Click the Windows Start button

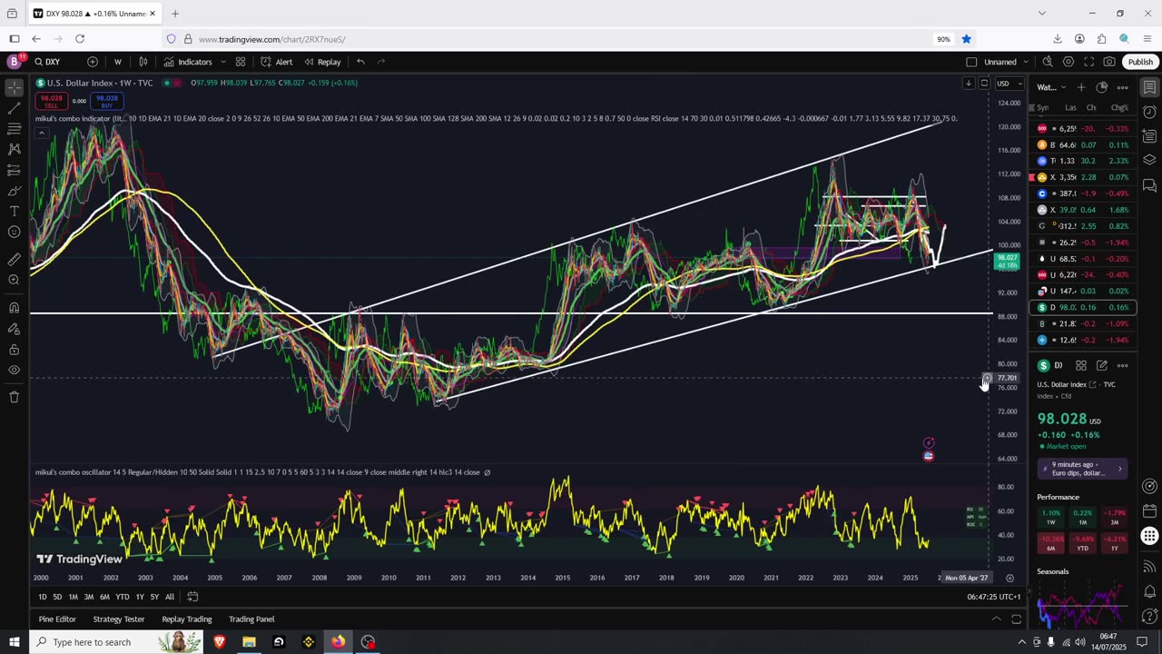(x=14, y=642)
